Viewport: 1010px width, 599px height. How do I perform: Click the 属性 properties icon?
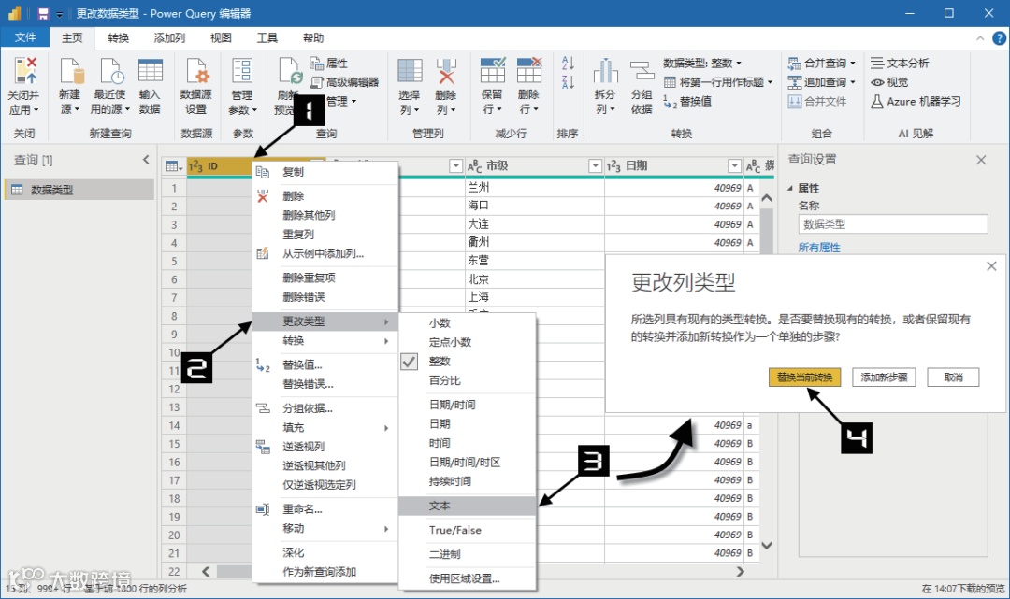pyautogui.click(x=316, y=63)
